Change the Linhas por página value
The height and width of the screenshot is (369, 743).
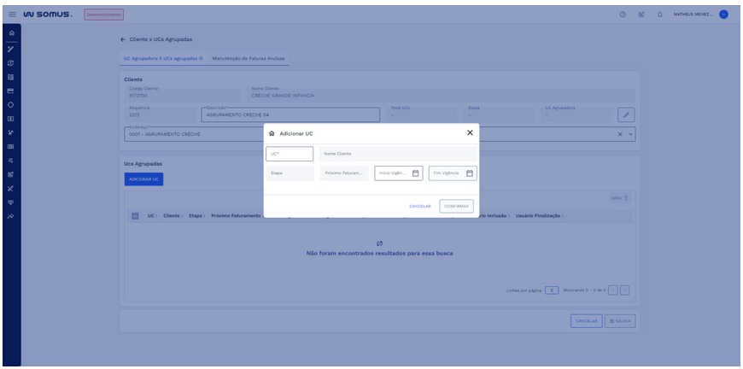coord(552,290)
